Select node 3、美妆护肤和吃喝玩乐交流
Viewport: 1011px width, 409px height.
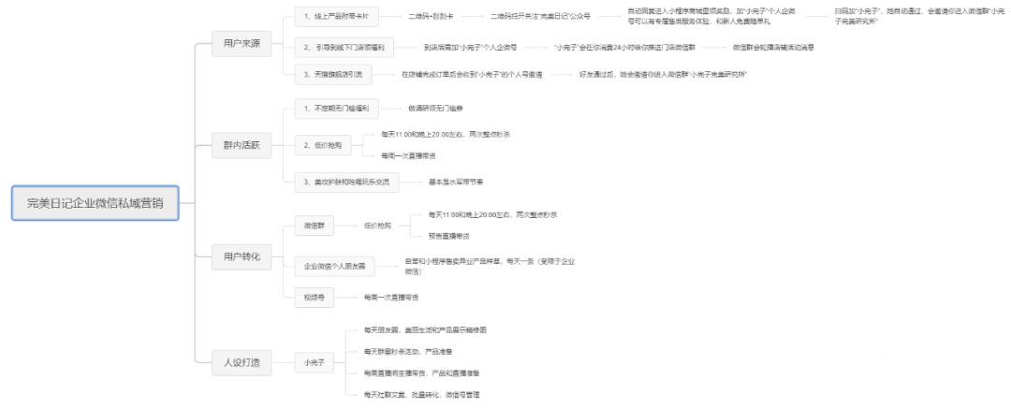click(345, 181)
